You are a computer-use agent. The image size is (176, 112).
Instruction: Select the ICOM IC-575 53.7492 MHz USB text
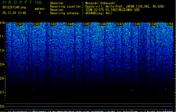click(112, 10)
